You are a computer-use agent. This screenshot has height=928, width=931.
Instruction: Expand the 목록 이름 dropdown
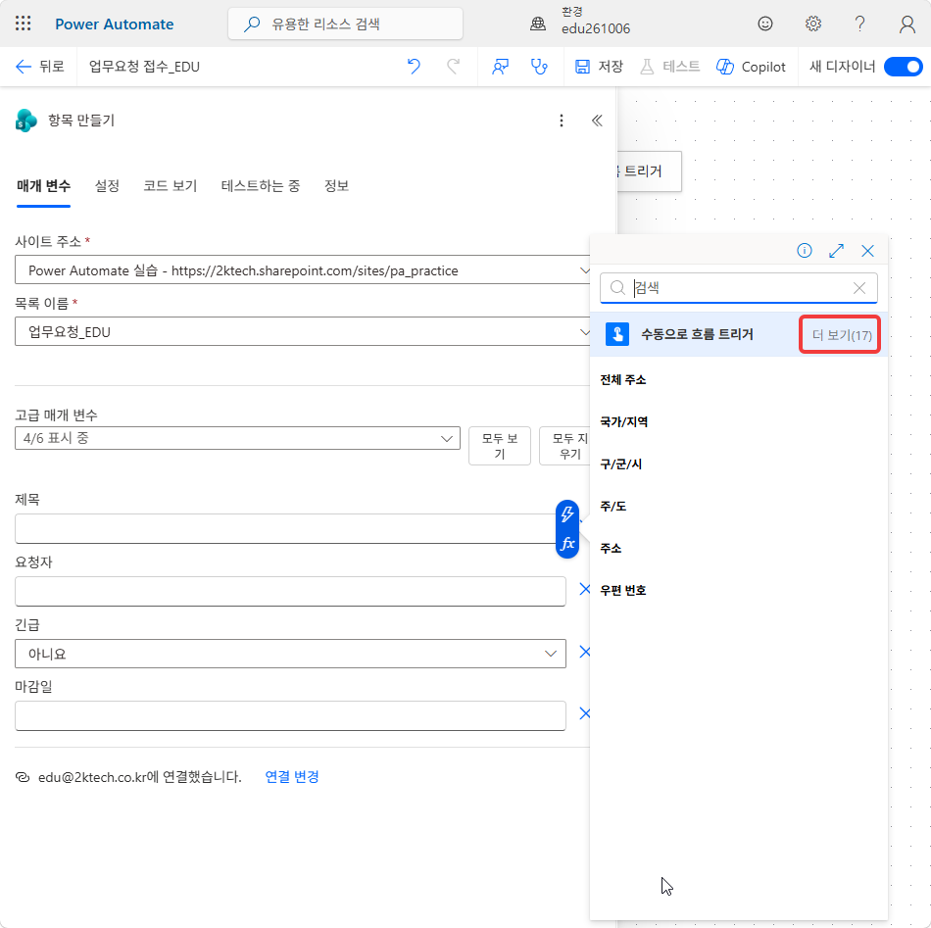coord(303,332)
